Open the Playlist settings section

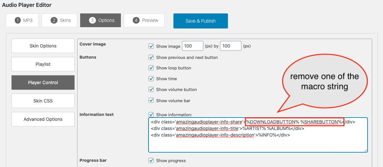[43, 64]
